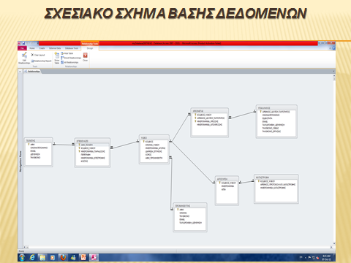The image size is (351, 263).
Task: Select the Relationships document tab
Action: click(x=32, y=72)
